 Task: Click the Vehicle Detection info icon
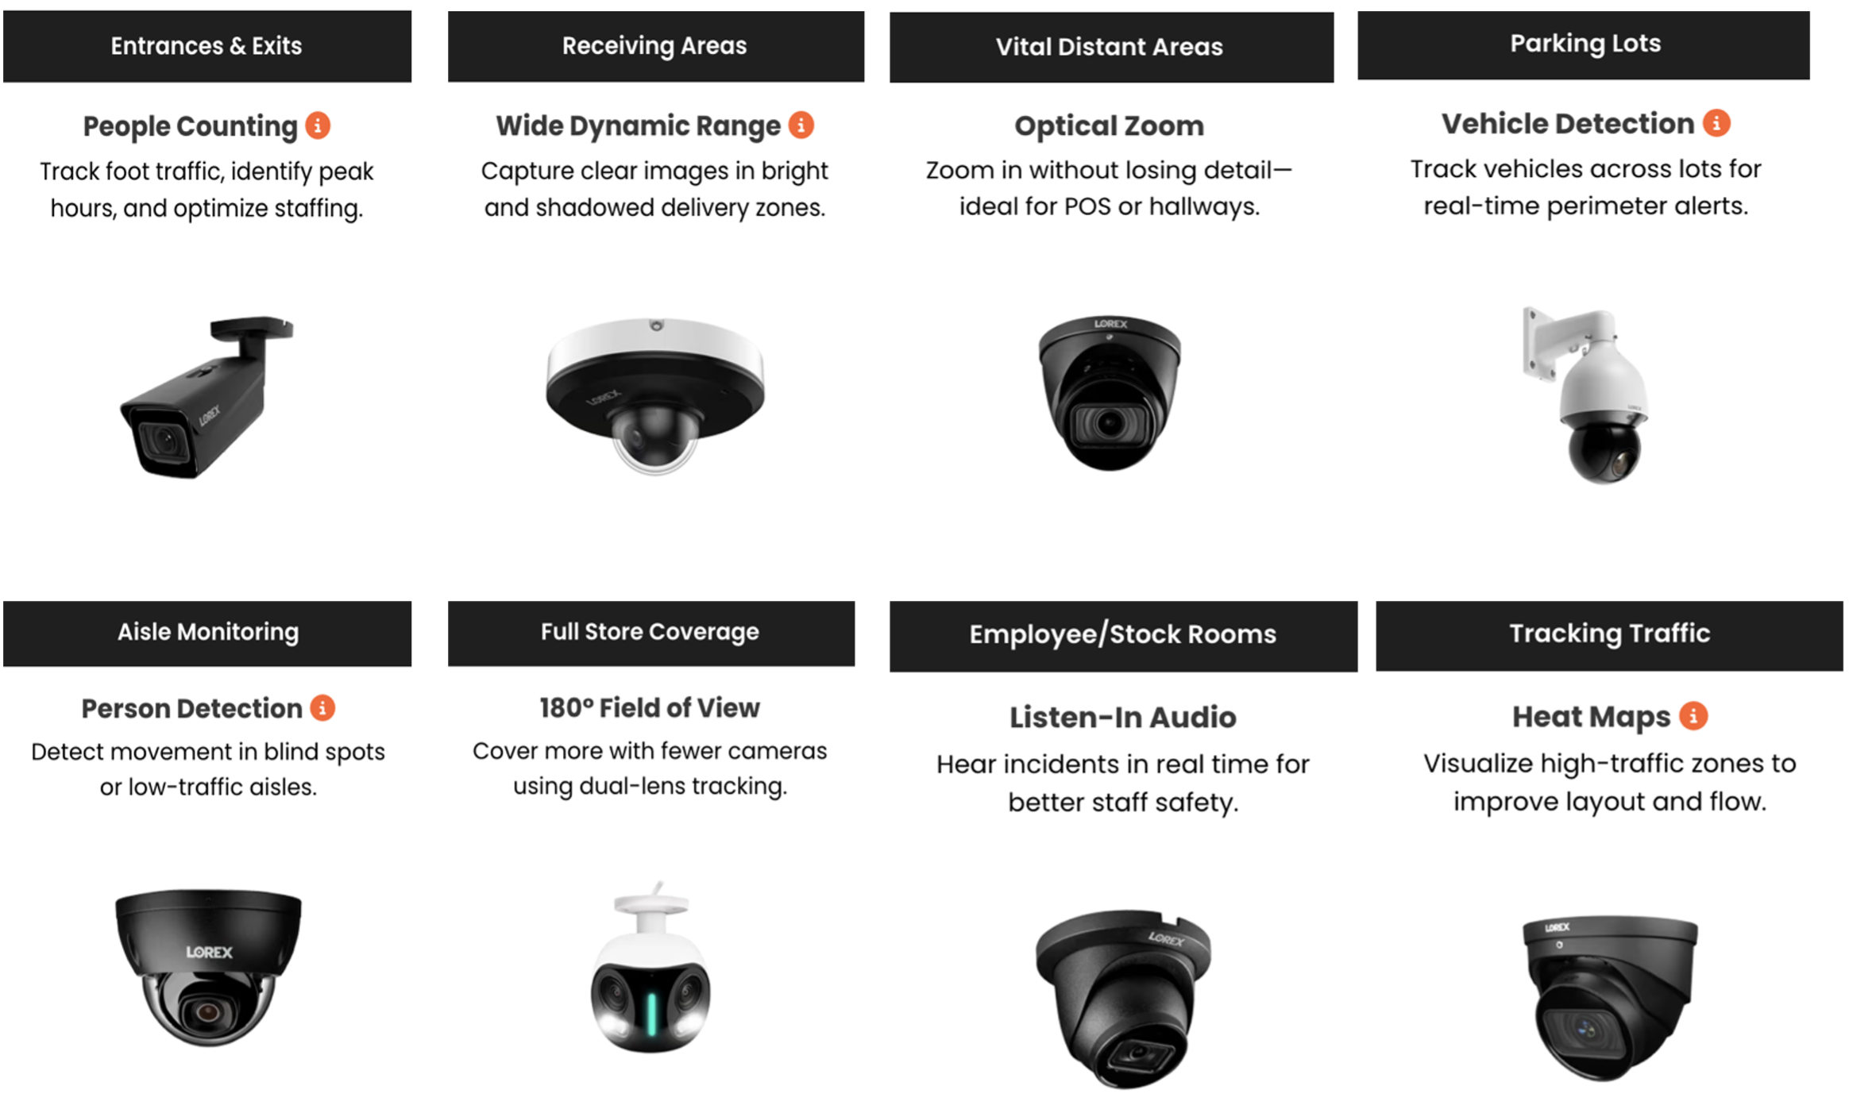pyautogui.click(x=1716, y=123)
